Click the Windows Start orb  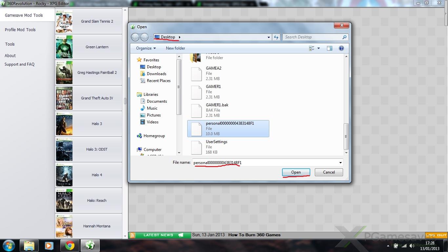coord(9,245)
